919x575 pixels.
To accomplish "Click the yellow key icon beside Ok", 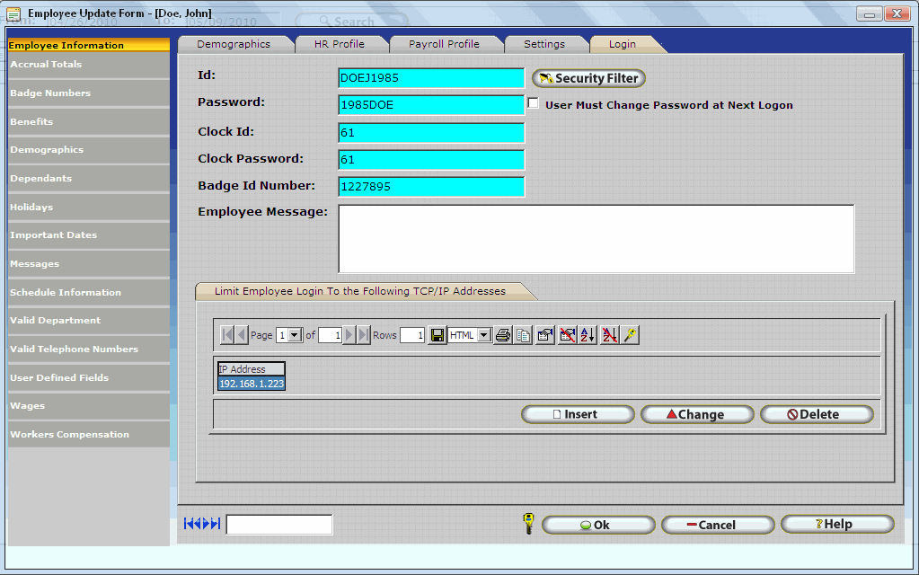I will (x=528, y=524).
